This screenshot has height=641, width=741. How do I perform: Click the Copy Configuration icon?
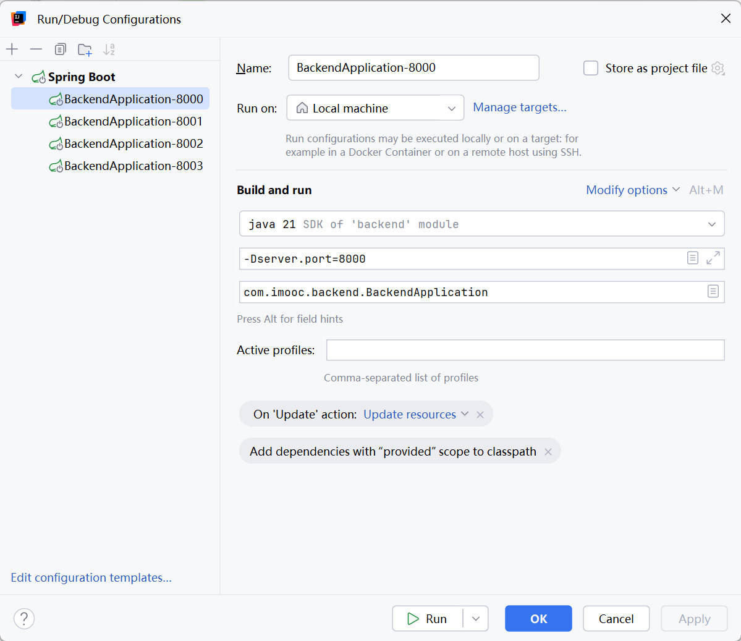[60, 49]
